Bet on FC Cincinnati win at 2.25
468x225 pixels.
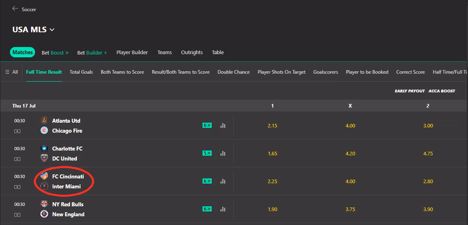(273, 182)
